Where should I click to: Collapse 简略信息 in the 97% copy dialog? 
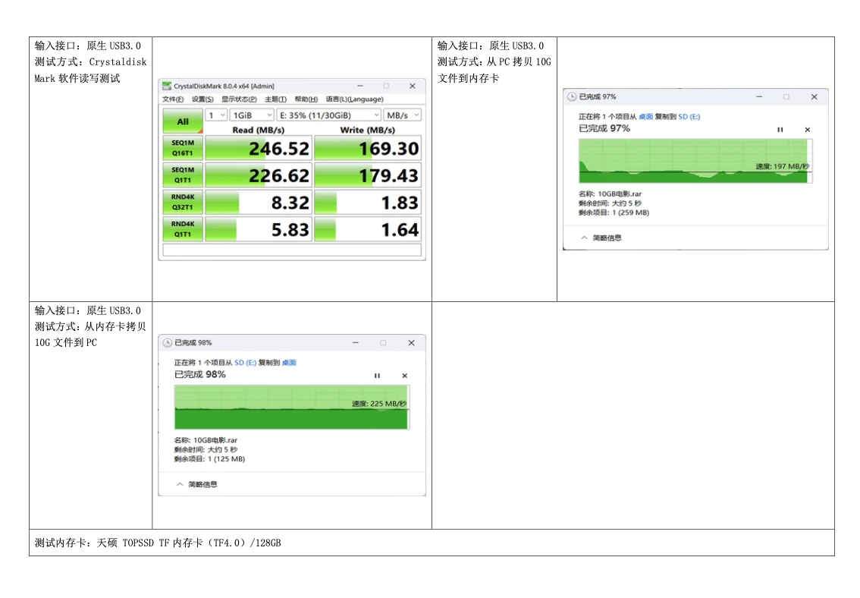[601, 238]
